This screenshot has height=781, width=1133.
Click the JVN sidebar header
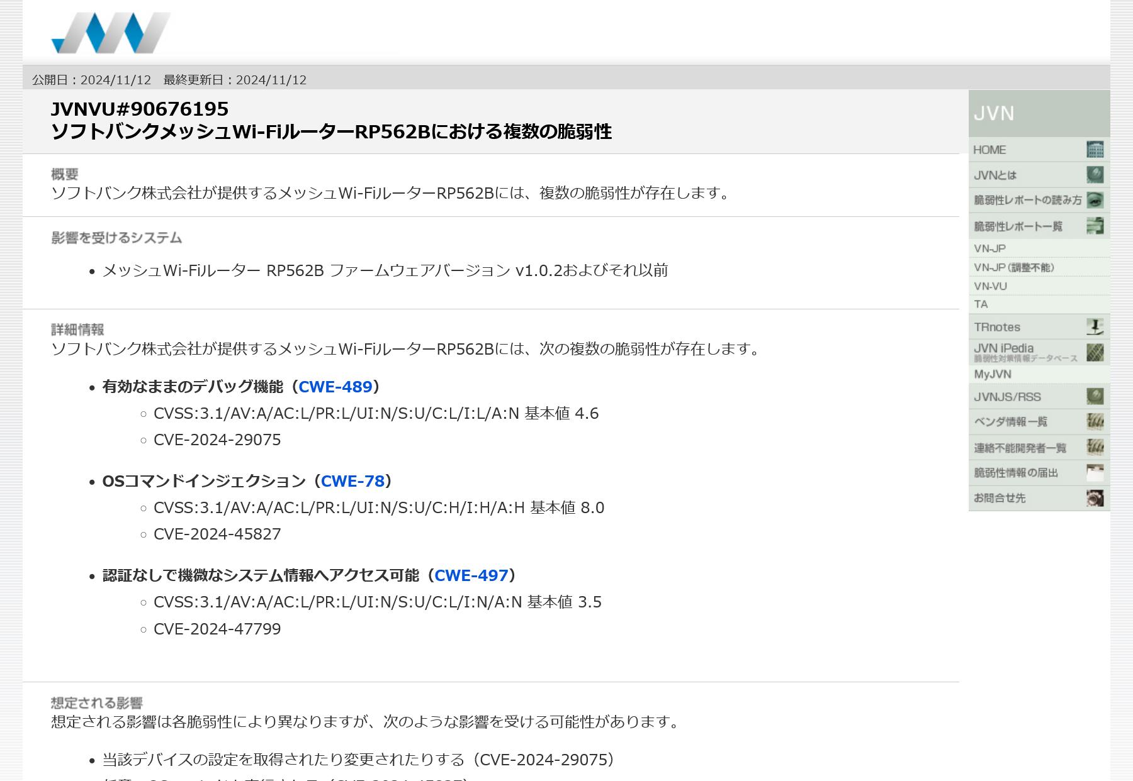pos(1039,113)
